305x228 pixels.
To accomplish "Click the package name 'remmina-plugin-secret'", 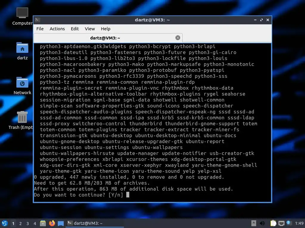I will point(71,88).
